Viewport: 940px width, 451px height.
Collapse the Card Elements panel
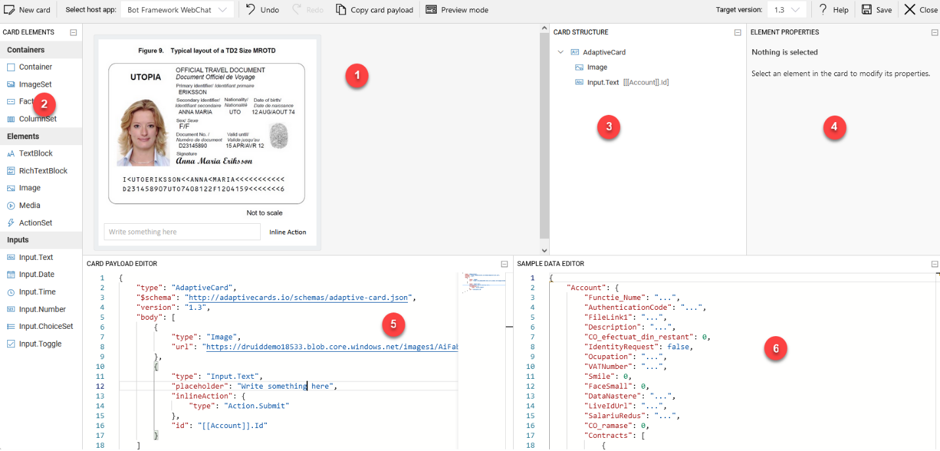74,32
